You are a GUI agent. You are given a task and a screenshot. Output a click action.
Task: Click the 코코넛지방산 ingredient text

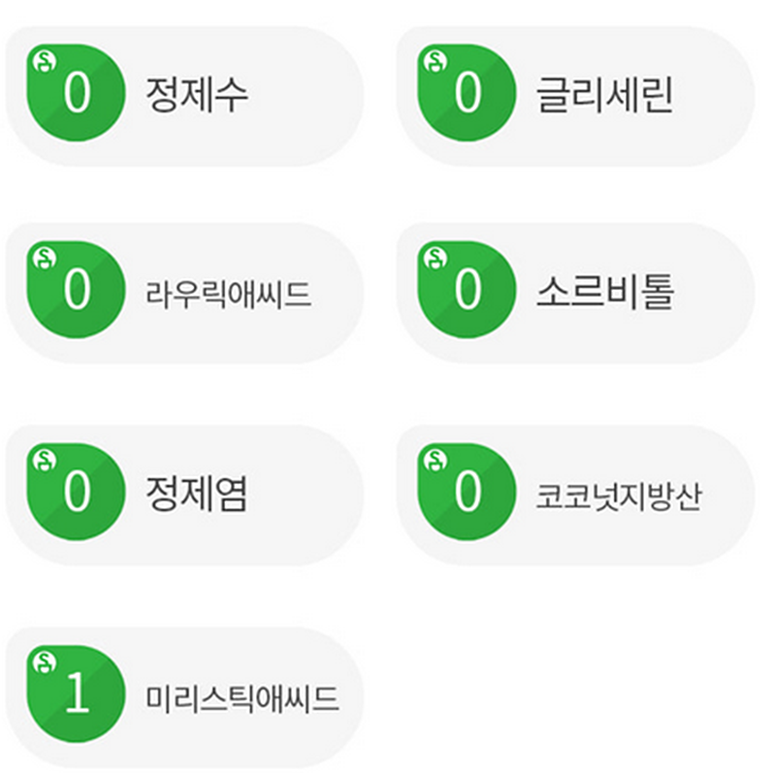pos(618,495)
